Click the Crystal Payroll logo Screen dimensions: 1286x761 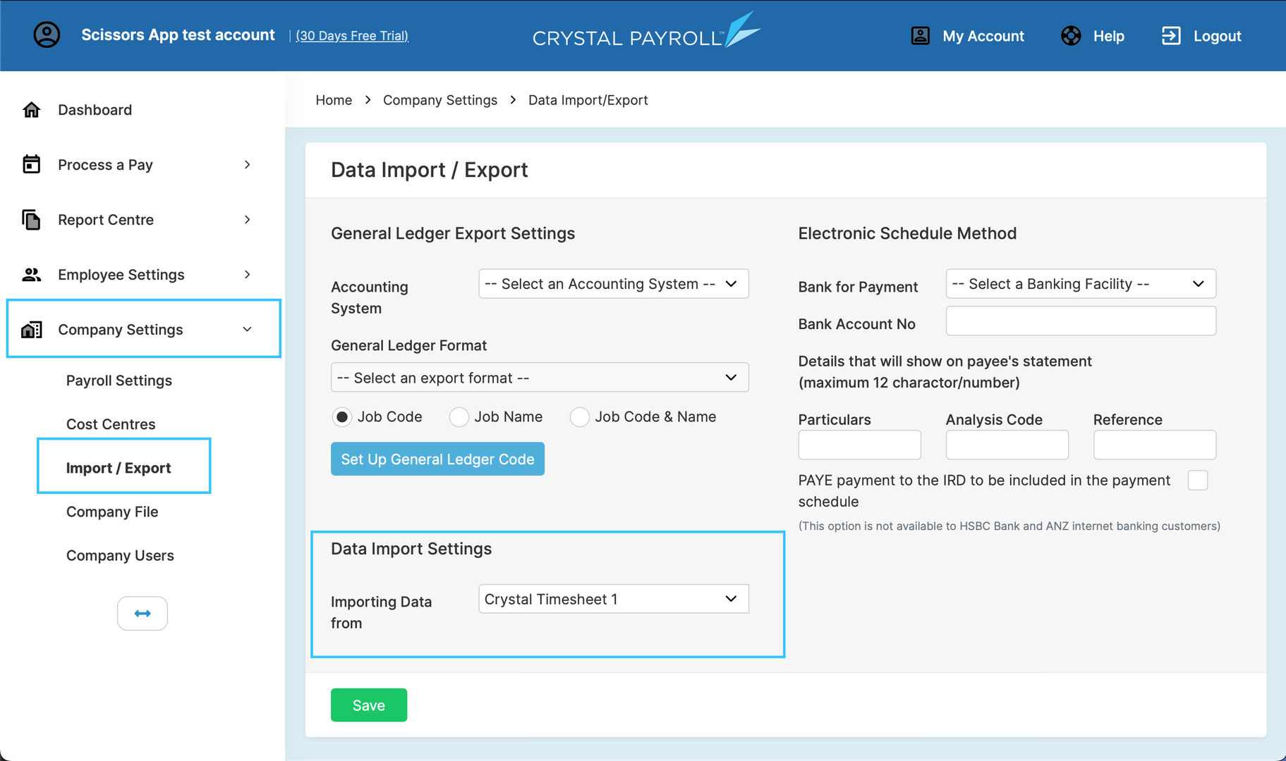646,32
